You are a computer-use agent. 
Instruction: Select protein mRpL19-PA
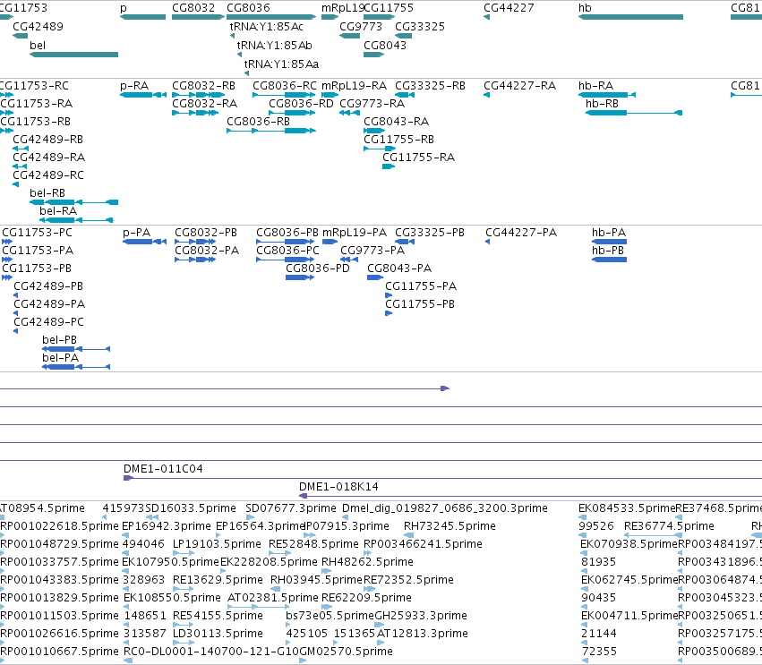(355, 233)
